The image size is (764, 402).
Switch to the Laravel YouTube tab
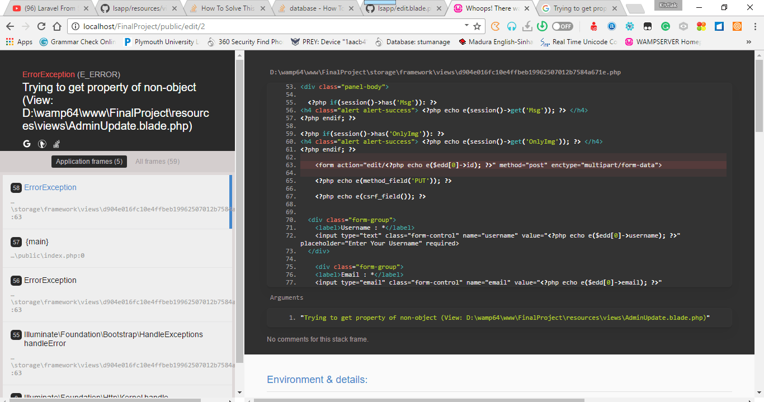coord(48,8)
